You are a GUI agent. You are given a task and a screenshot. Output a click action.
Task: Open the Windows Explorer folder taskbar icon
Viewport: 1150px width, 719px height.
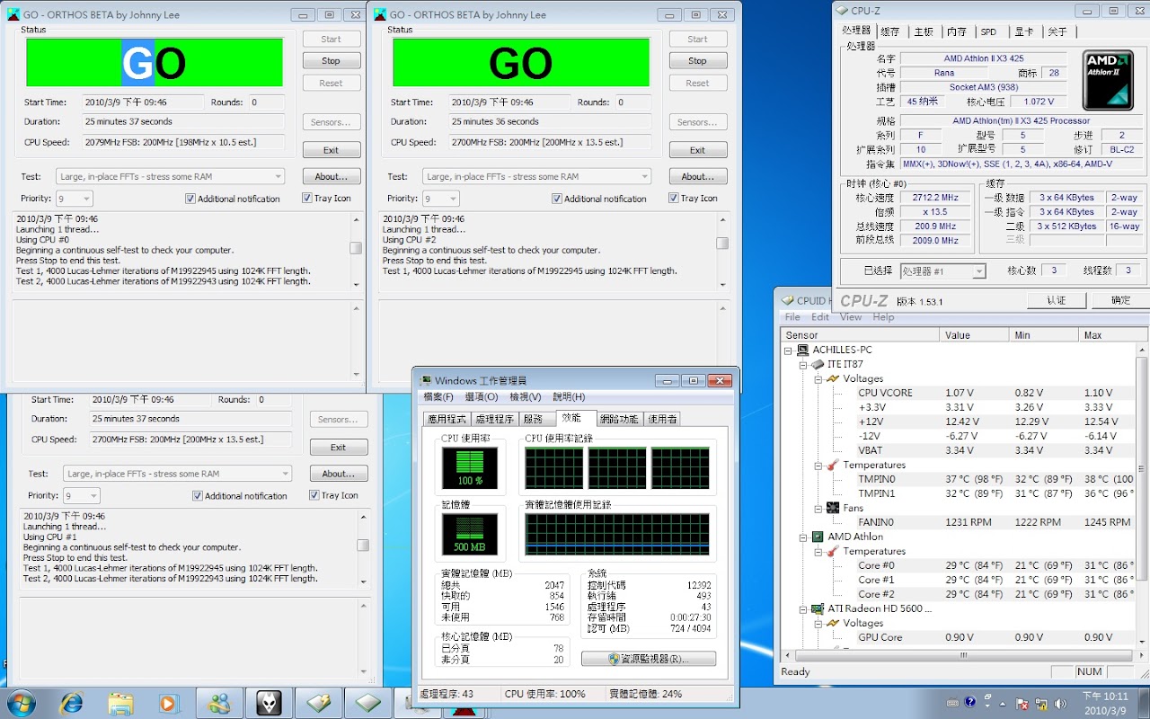(120, 702)
